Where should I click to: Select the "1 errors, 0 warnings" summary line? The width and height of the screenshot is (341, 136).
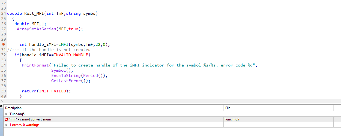pyautogui.click(x=24, y=125)
